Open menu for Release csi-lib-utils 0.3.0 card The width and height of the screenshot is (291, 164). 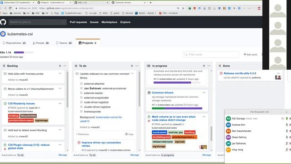tap(278, 73)
